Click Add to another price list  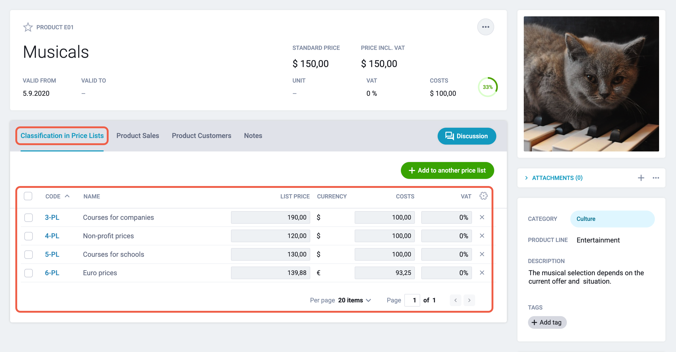(x=447, y=170)
